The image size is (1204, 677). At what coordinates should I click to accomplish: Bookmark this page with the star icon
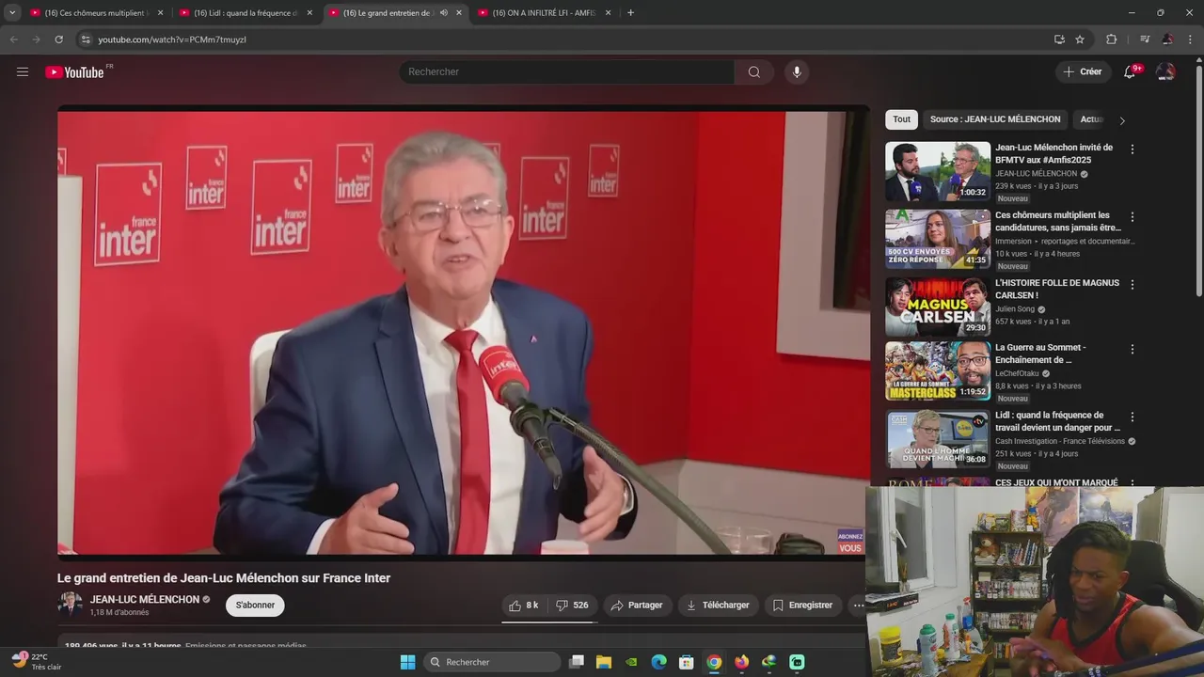click(1080, 39)
